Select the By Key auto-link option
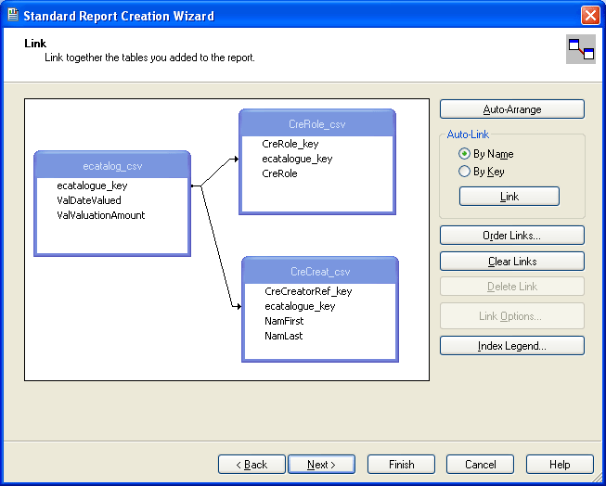 pyautogui.click(x=464, y=172)
